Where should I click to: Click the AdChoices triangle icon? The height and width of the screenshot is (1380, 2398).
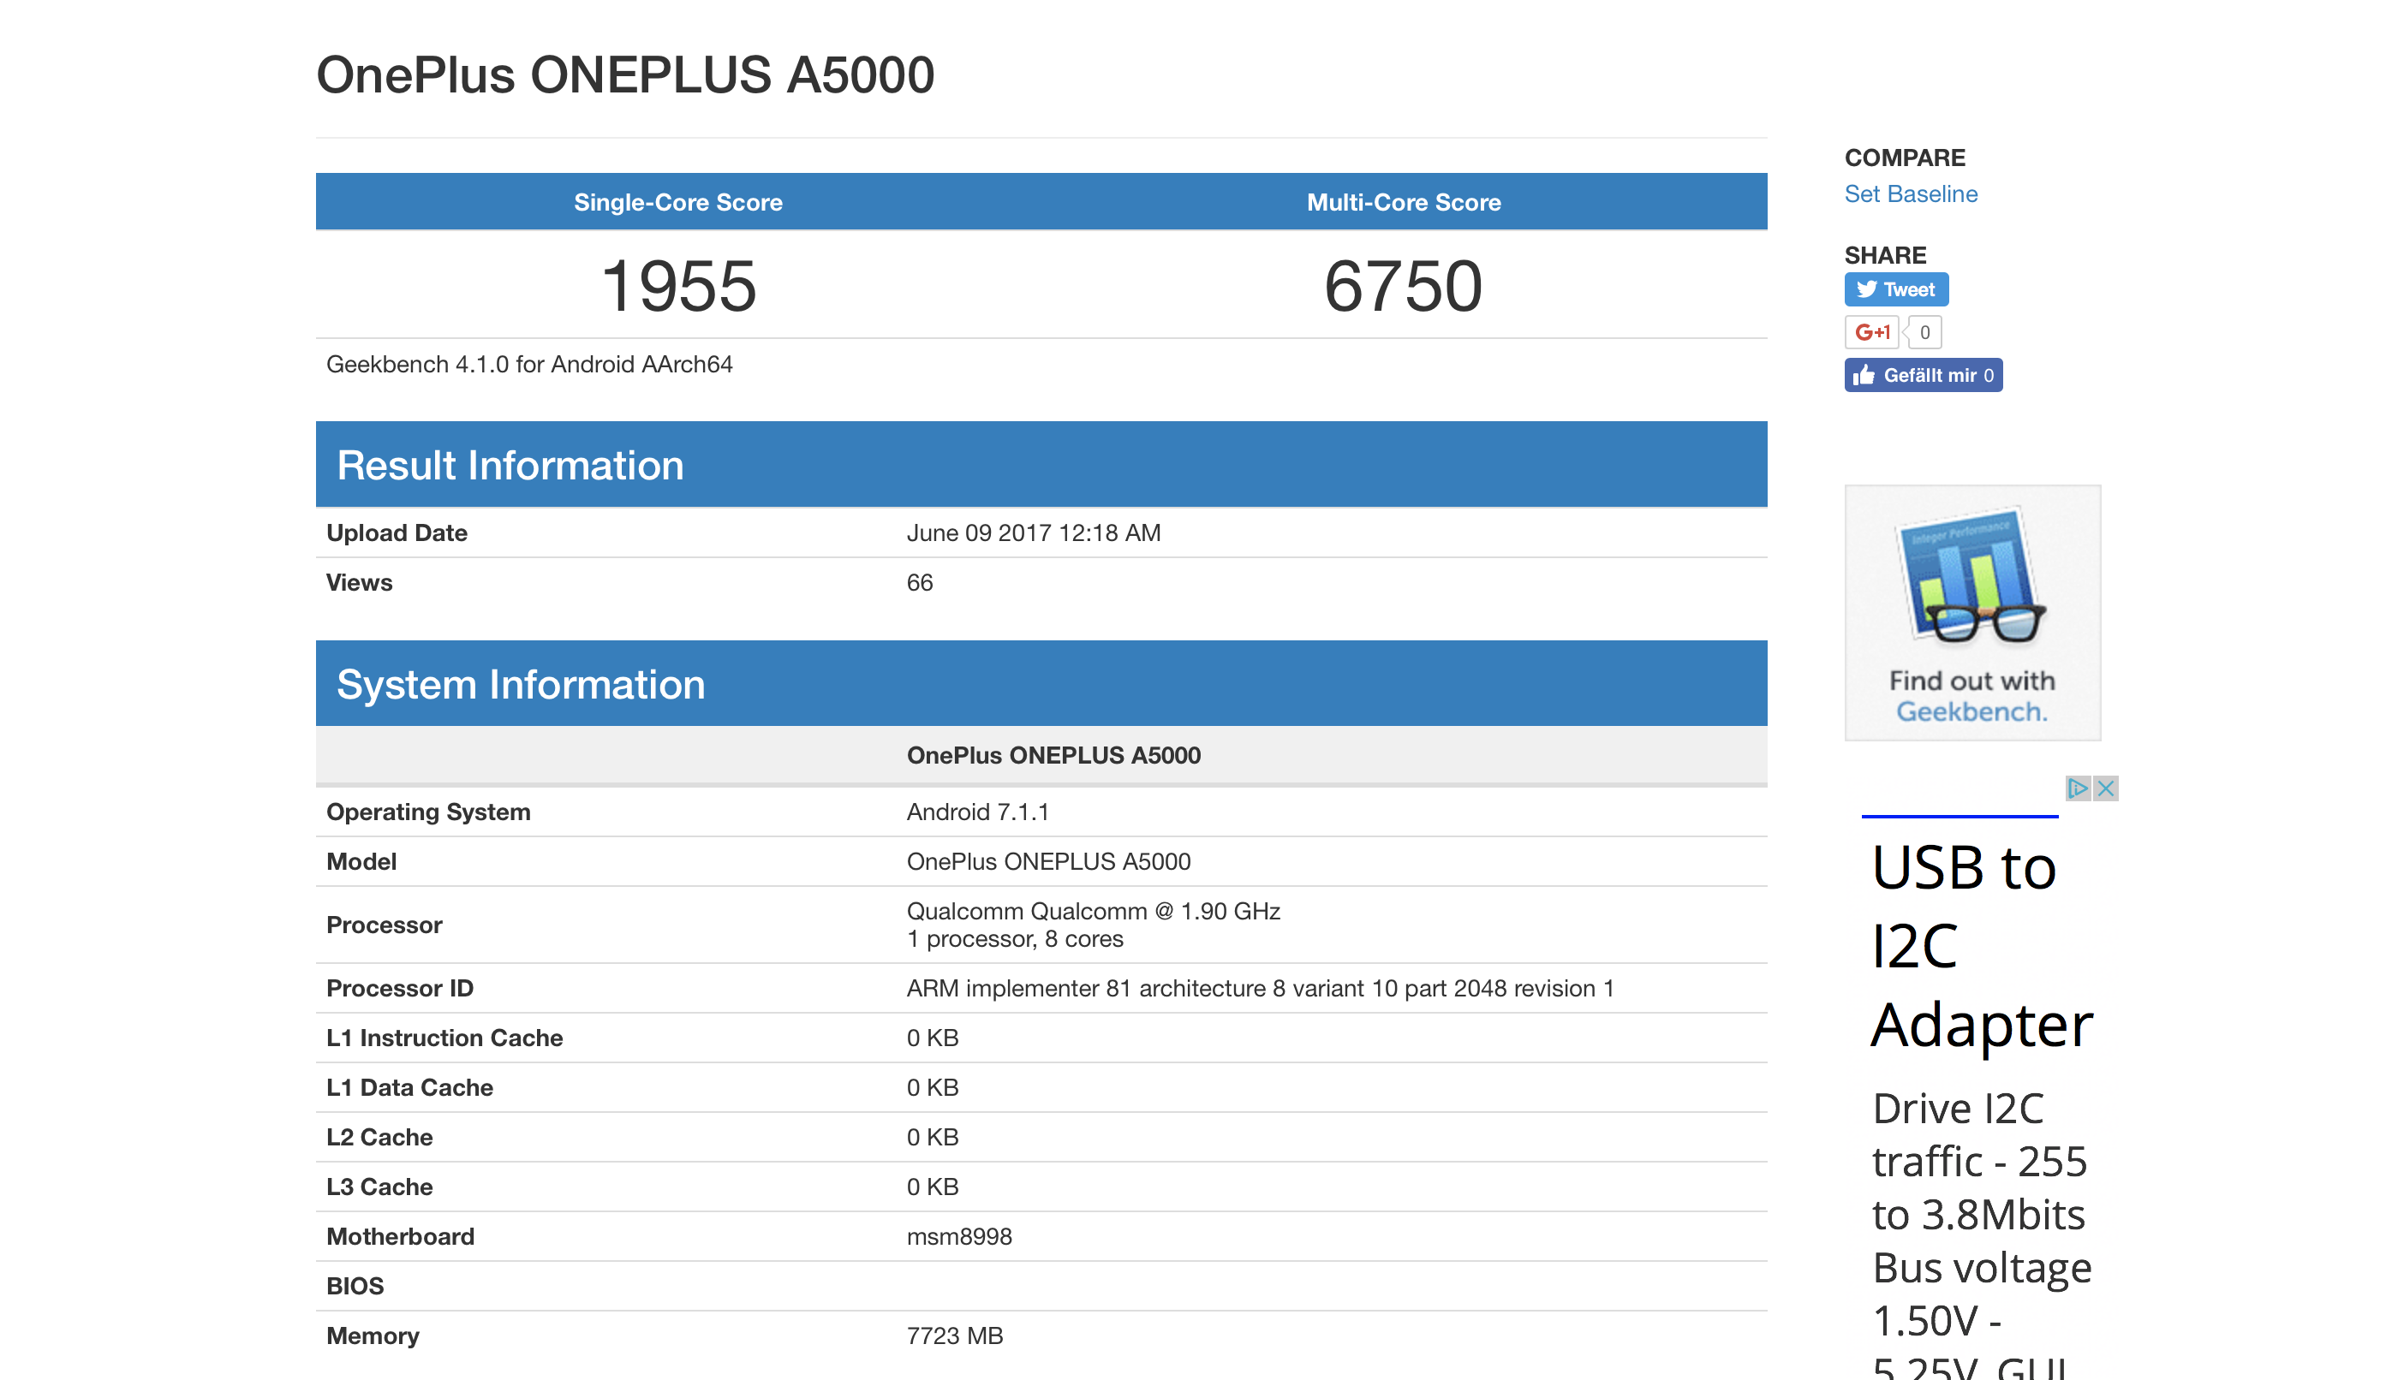pos(2077,788)
